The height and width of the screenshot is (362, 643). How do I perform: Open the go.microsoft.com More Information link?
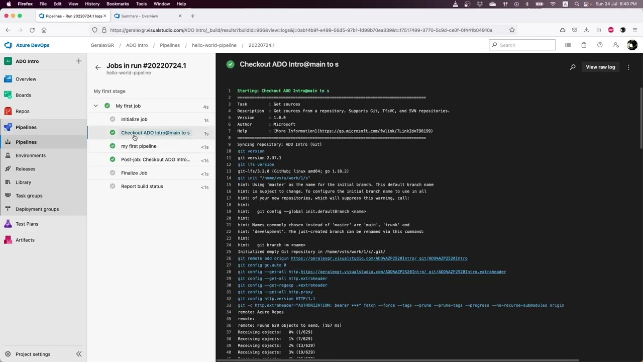click(x=375, y=131)
